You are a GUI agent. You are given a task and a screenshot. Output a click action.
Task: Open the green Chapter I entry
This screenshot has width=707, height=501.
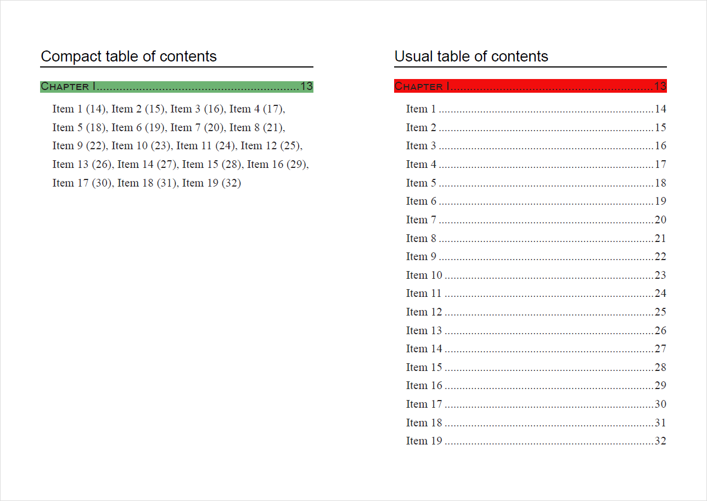(x=177, y=86)
